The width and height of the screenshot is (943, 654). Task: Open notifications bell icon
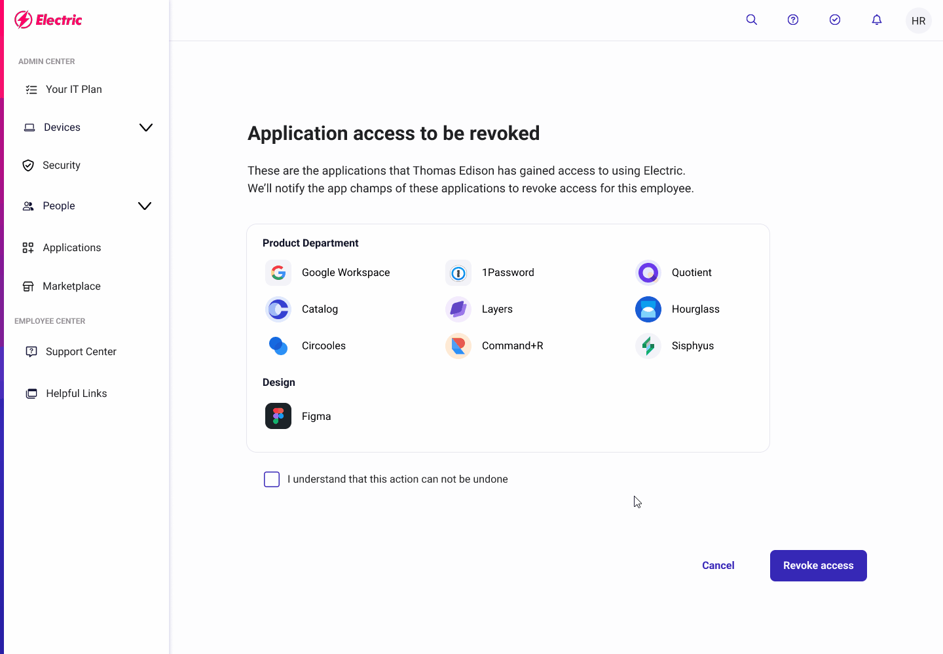click(877, 20)
